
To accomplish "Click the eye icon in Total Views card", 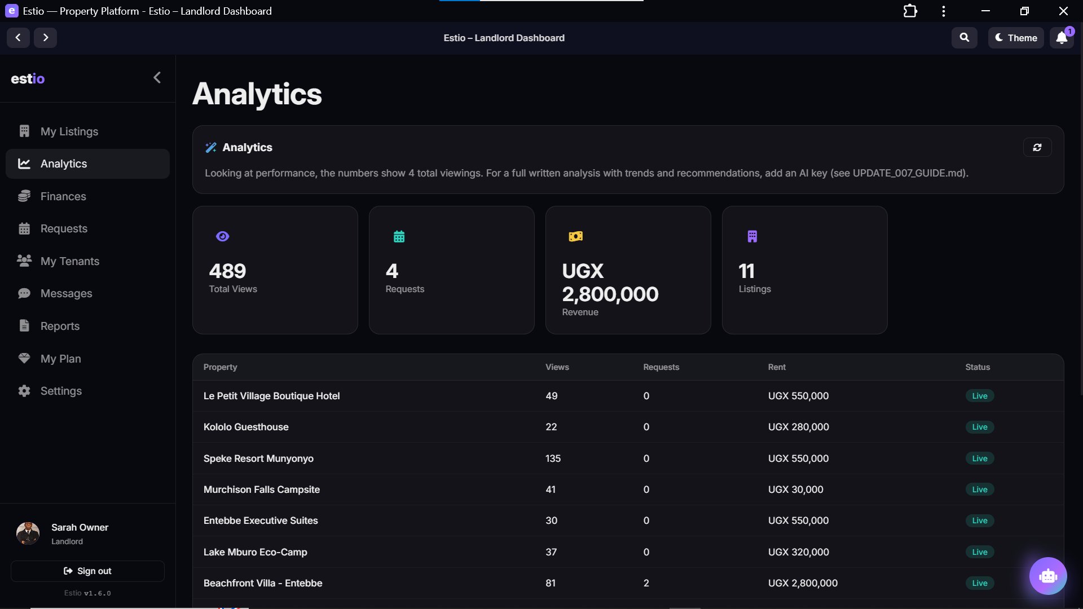I will 222,236.
